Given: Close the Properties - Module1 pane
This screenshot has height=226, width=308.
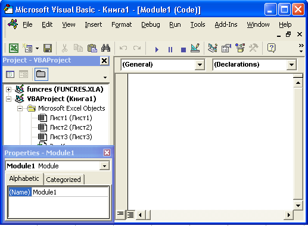Looking at the screenshot, I should click(x=107, y=153).
